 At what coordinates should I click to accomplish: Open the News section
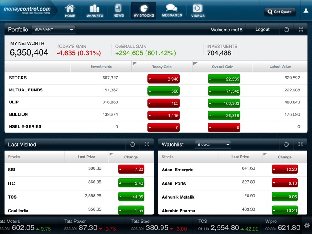[x=119, y=11]
